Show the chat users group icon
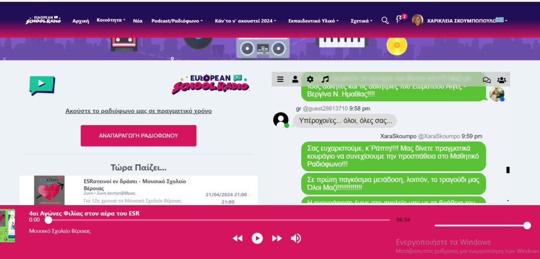Viewport: 540px width, 259px height. (502, 80)
